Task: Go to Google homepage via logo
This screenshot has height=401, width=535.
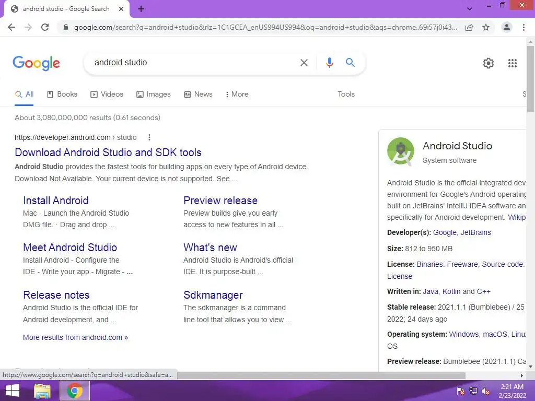Action: click(36, 63)
